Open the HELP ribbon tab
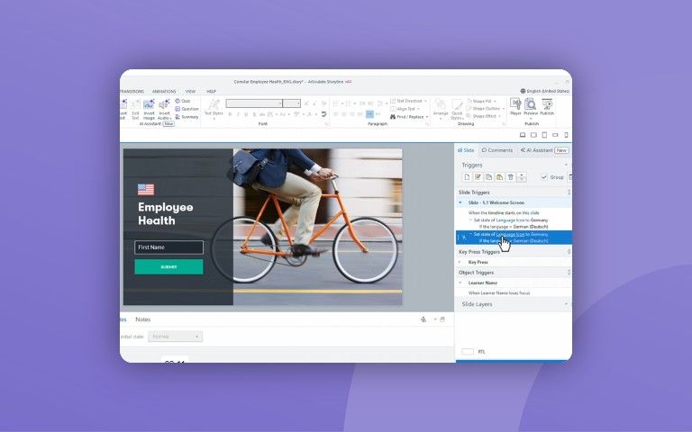692x432 pixels. point(212,91)
